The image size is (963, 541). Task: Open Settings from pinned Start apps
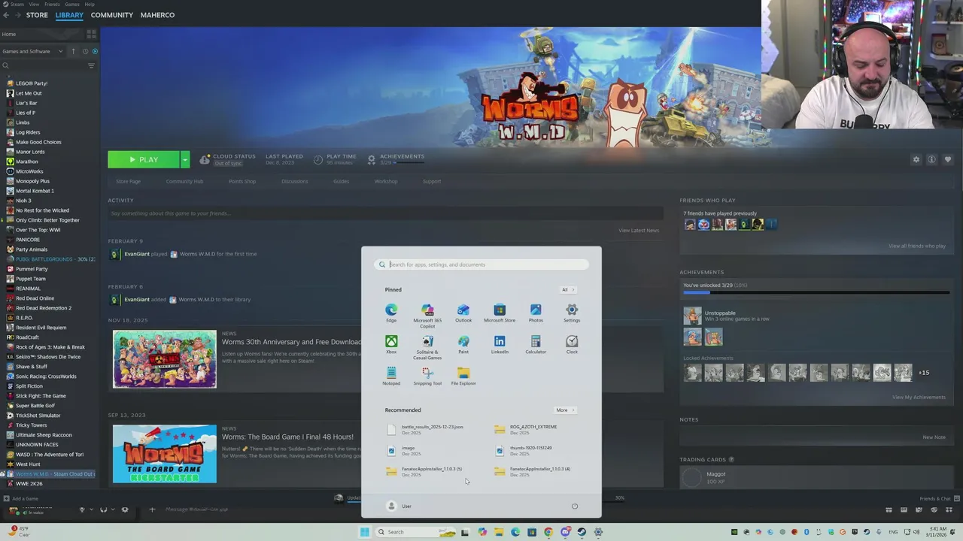572,313
